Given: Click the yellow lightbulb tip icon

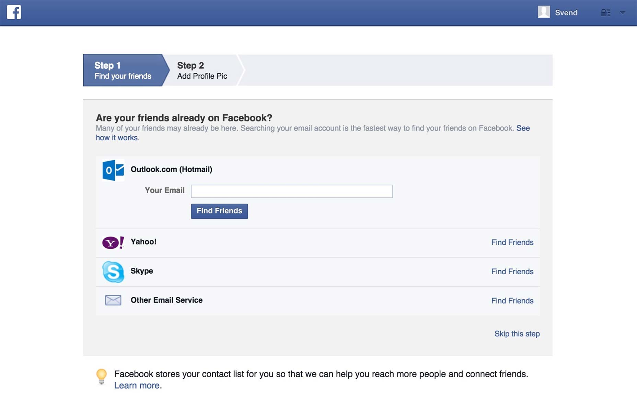Looking at the screenshot, I should point(101,377).
